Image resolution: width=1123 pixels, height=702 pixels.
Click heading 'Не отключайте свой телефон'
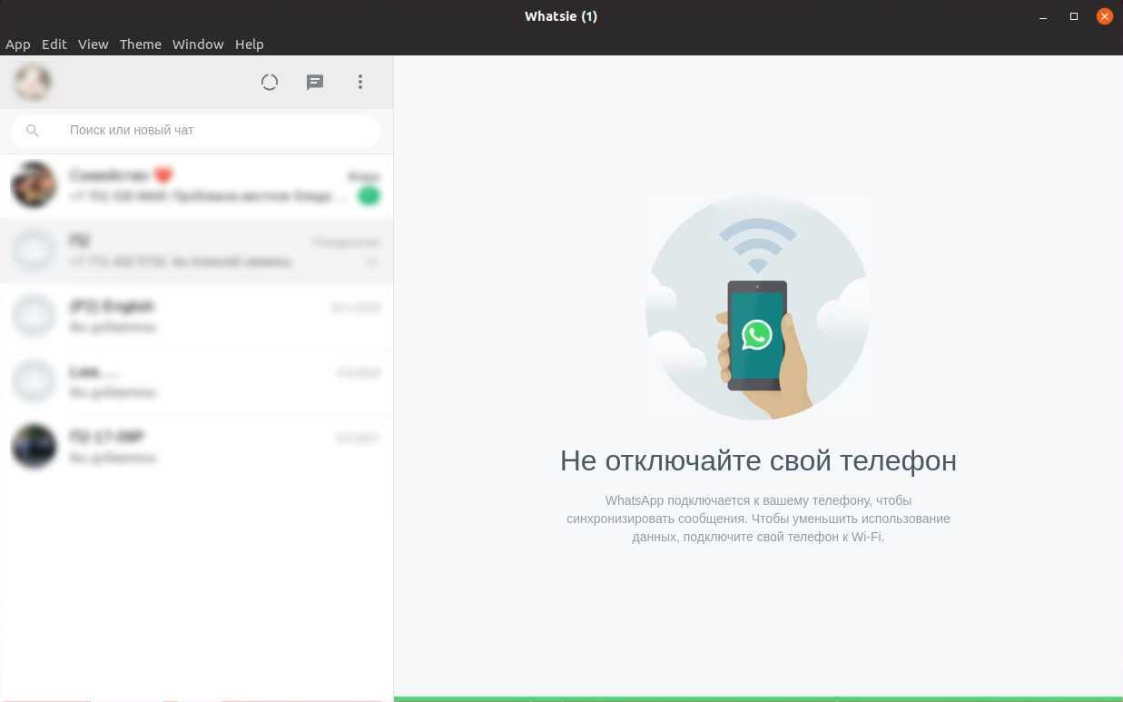(x=758, y=460)
